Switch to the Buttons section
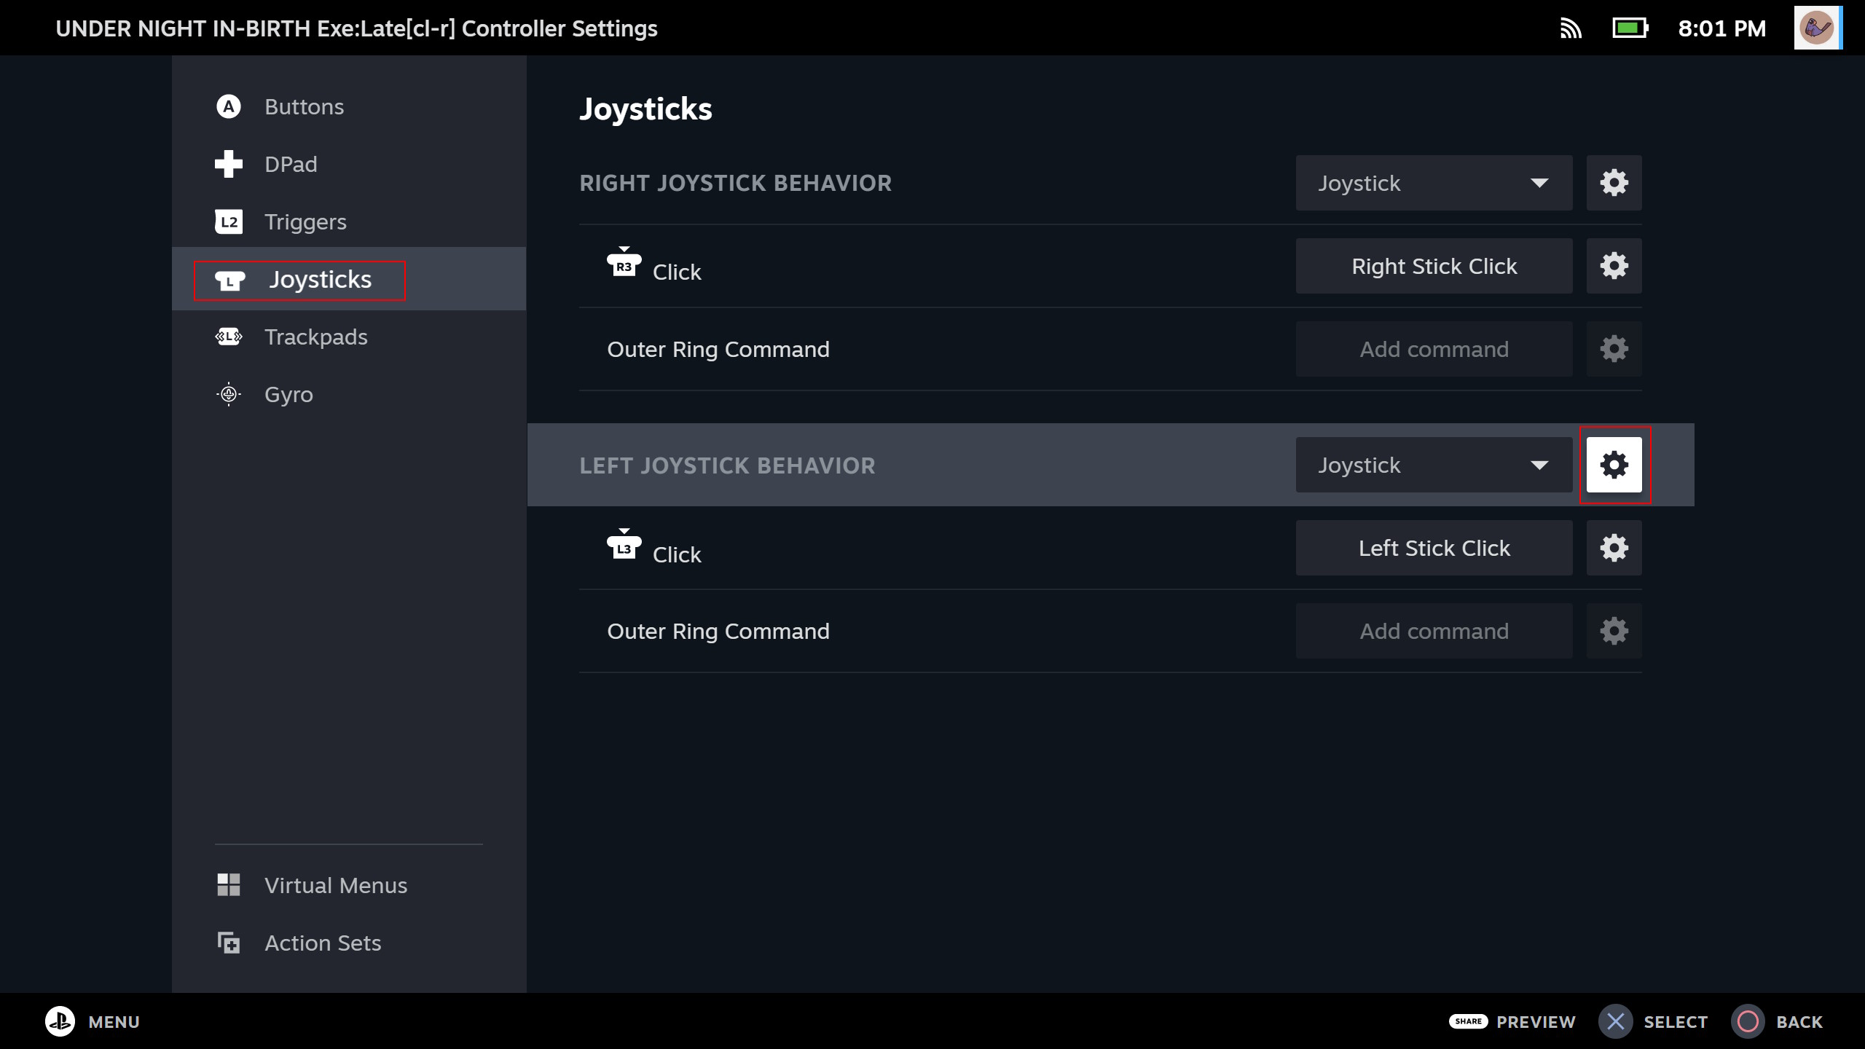The width and height of the screenshot is (1865, 1049). [x=304, y=107]
